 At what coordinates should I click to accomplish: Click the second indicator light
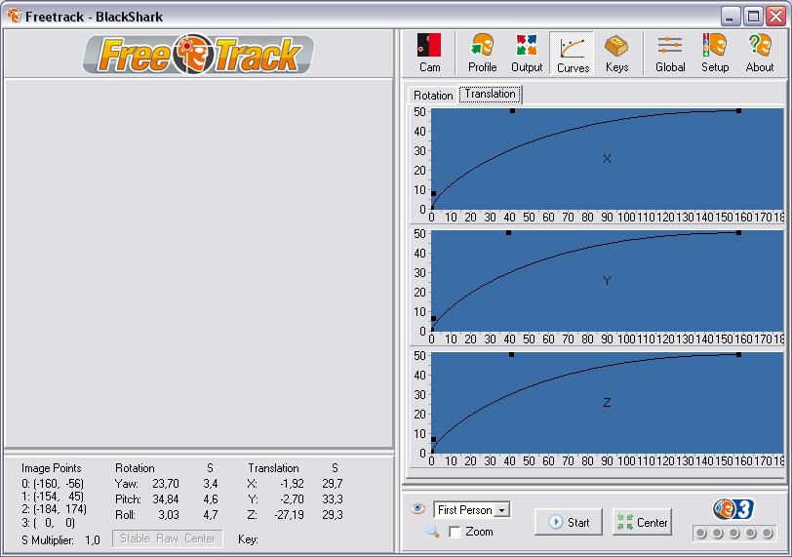pos(717,533)
